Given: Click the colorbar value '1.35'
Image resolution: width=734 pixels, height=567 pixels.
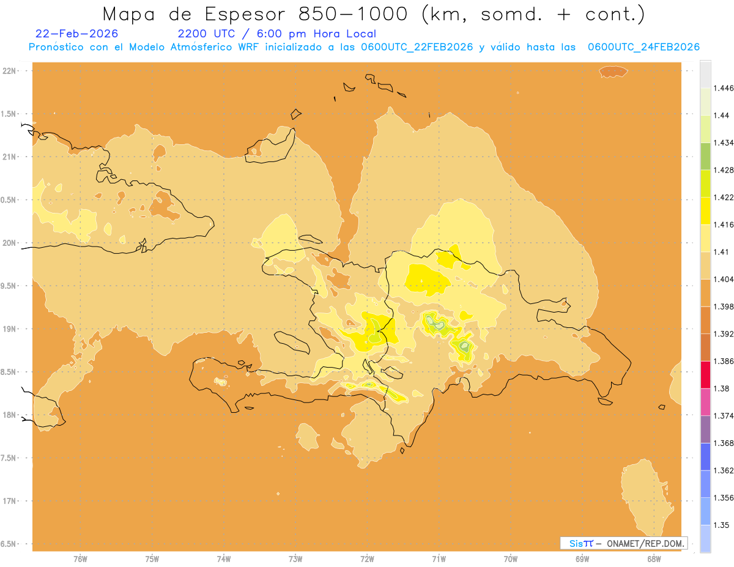Looking at the screenshot, I should pos(721,525).
